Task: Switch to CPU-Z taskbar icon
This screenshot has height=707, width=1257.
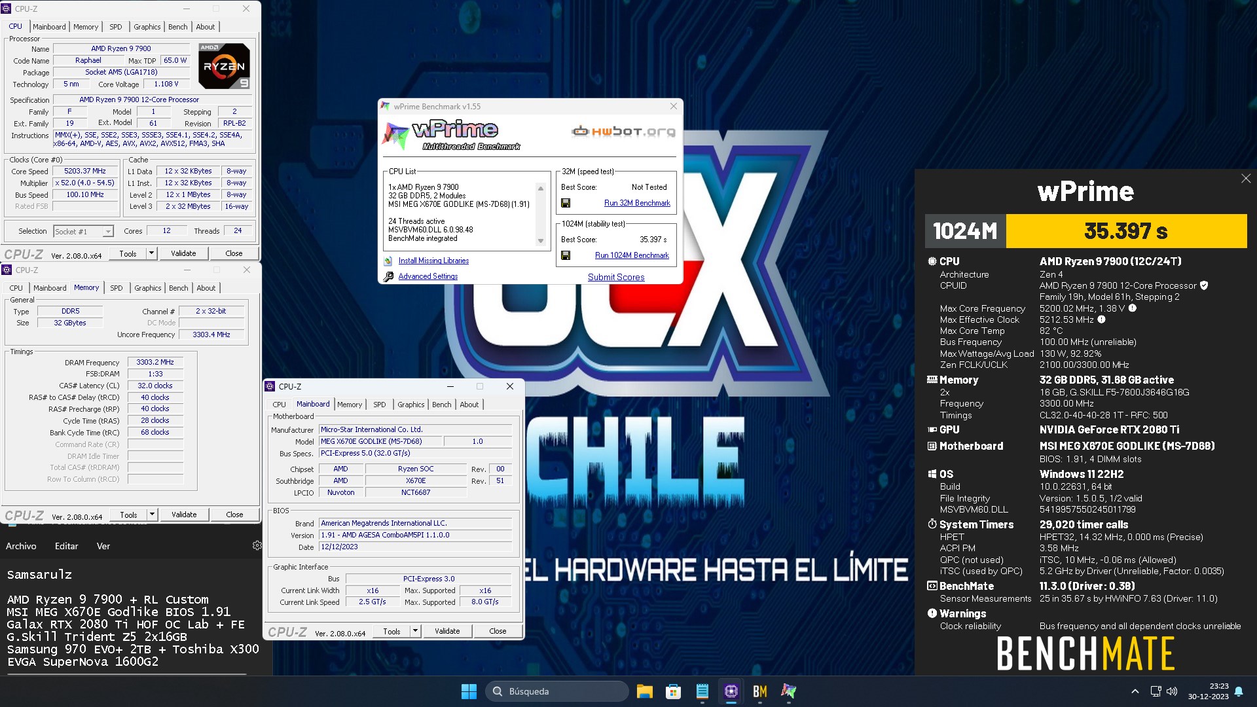Action: (x=731, y=691)
